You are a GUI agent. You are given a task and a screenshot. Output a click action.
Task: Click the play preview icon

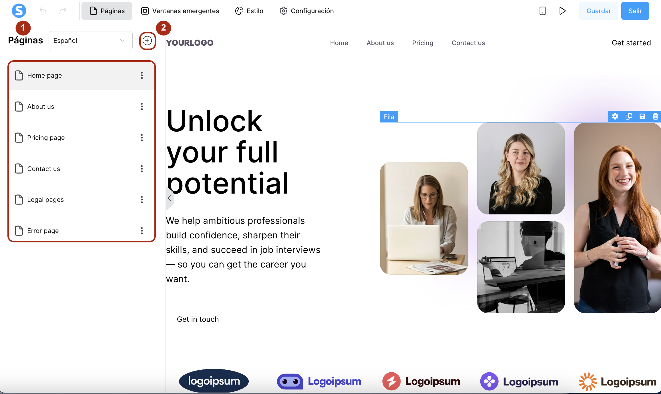[562, 11]
